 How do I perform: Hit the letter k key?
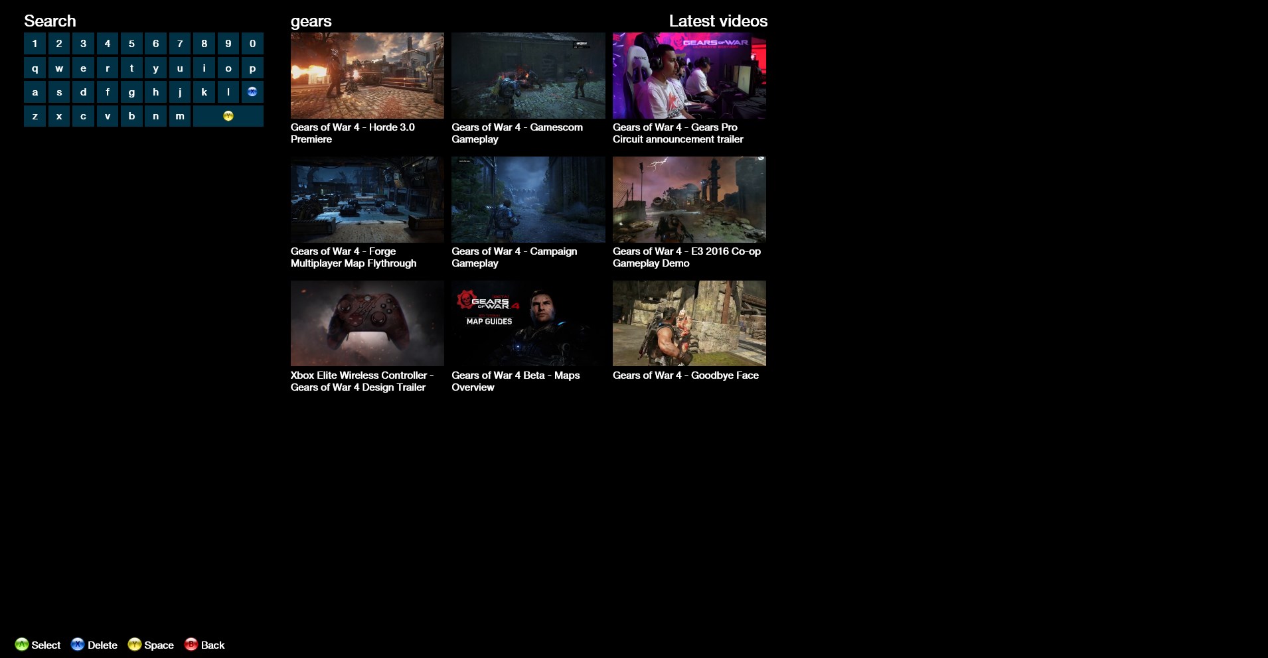tap(204, 92)
